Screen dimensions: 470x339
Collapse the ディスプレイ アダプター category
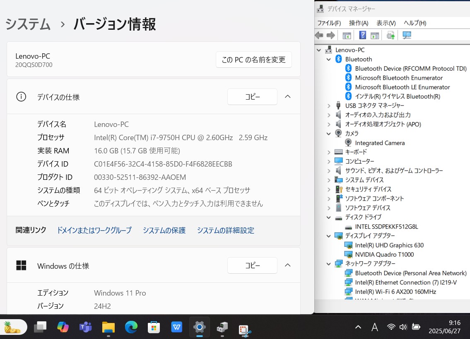tap(328, 236)
